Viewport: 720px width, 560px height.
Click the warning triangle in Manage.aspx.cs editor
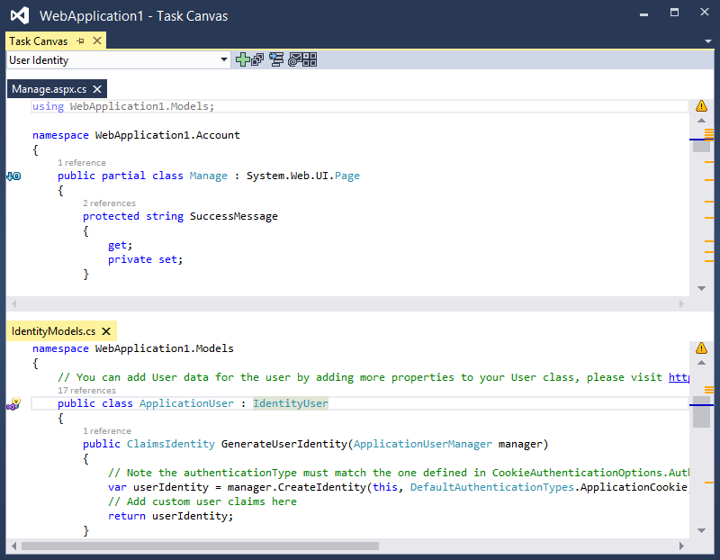(x=701, y=106)
